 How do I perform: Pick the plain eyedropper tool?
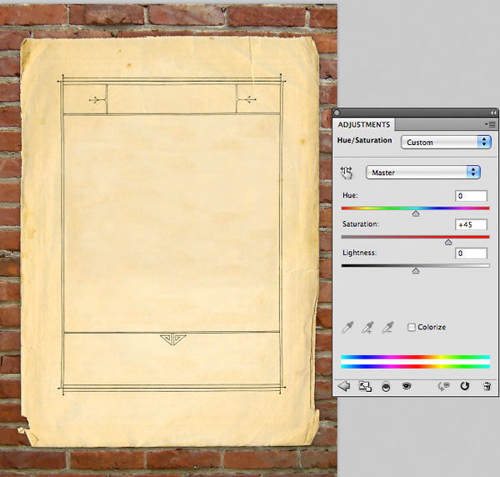pyautogui.click(x=347, y=327)
